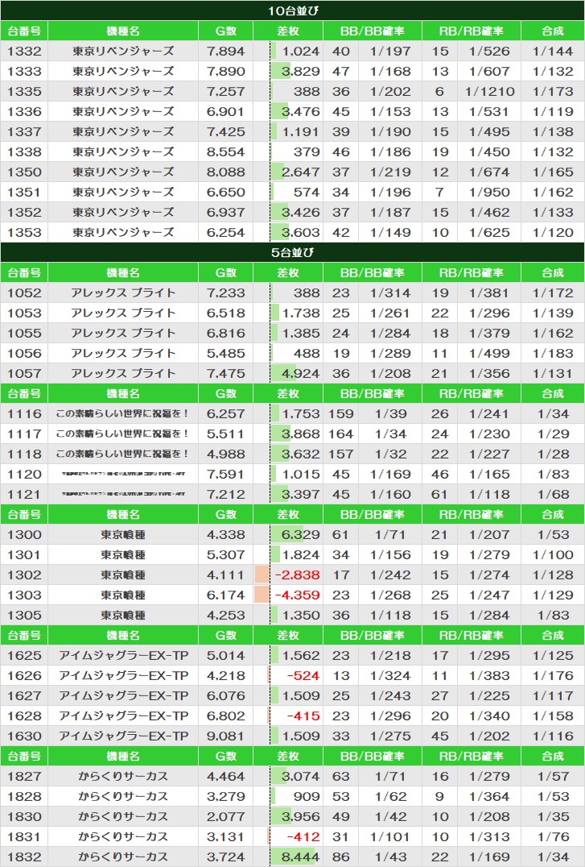The width and height of the screenshot is (585, 867).
Task: Click RB rate 1/950 for machine 1351
Action: 489,193
